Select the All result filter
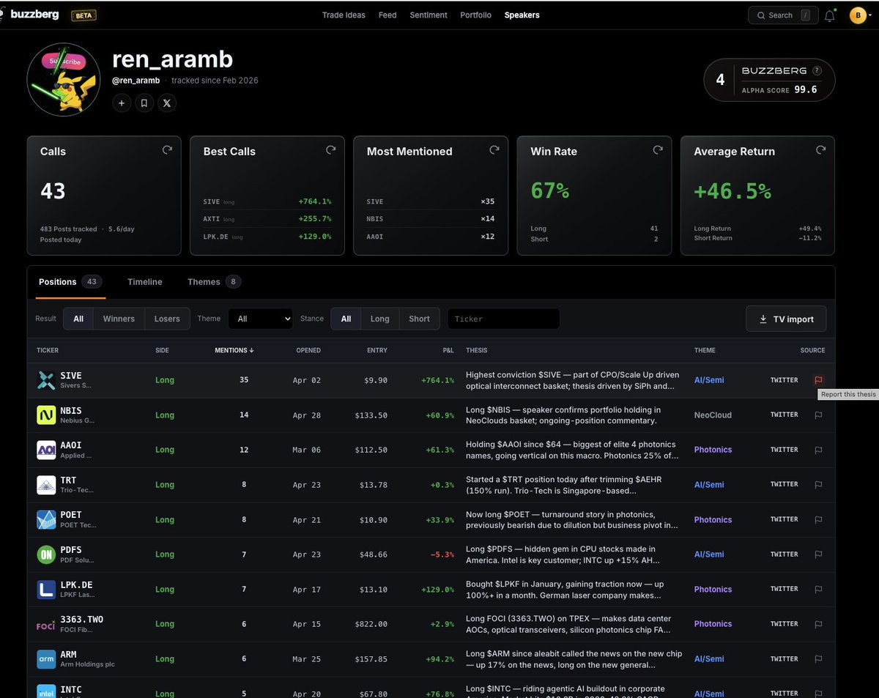 click(x=78, y=319)
